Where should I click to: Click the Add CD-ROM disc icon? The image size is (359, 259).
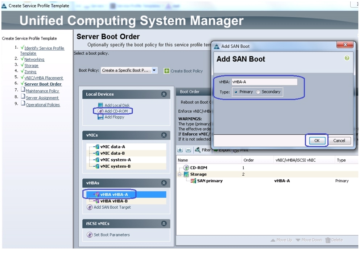click(100, 111)
